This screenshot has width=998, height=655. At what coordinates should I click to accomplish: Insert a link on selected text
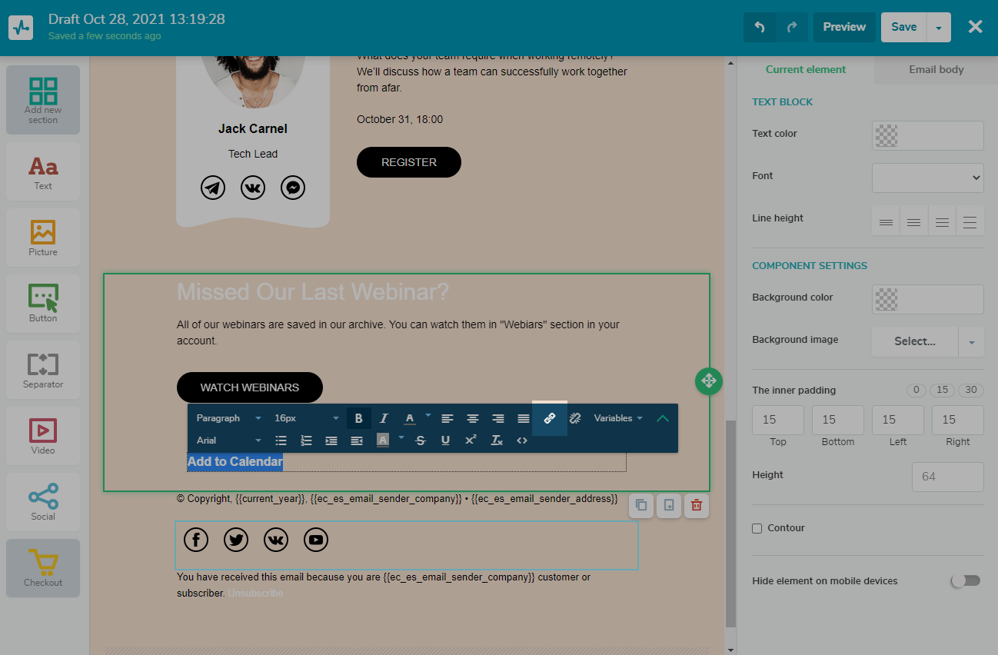pyautogui.click(x=550, y=418)
